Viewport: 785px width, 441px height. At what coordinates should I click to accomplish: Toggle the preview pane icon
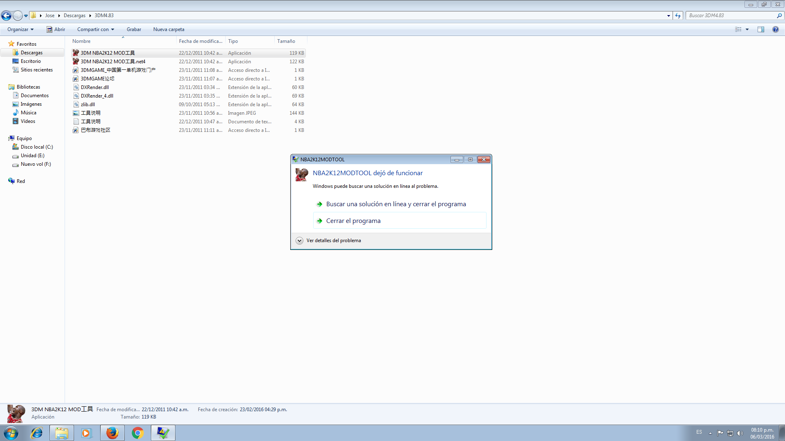click(x=761, y=29)
